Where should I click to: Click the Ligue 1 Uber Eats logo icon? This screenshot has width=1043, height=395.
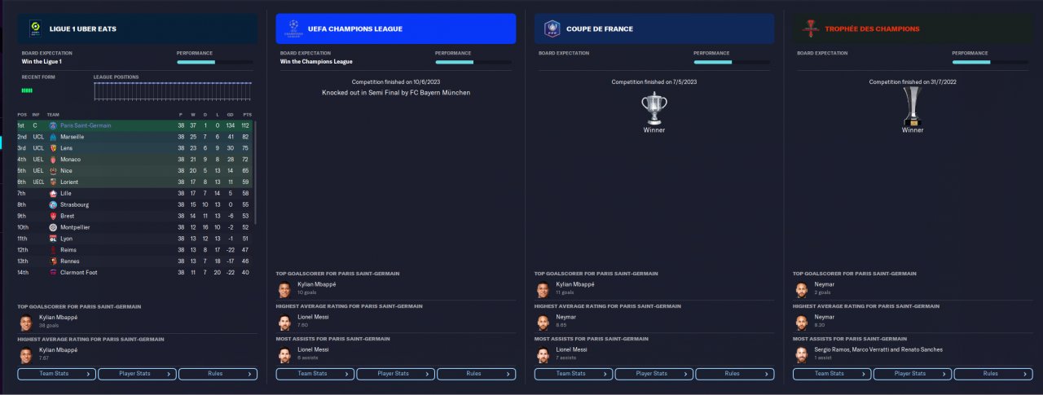tap(35, 29)
